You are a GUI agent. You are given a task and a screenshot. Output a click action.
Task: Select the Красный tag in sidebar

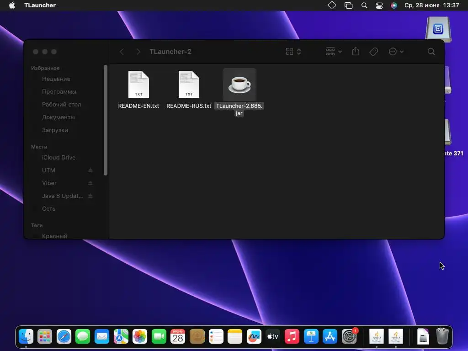coord(55,236)
